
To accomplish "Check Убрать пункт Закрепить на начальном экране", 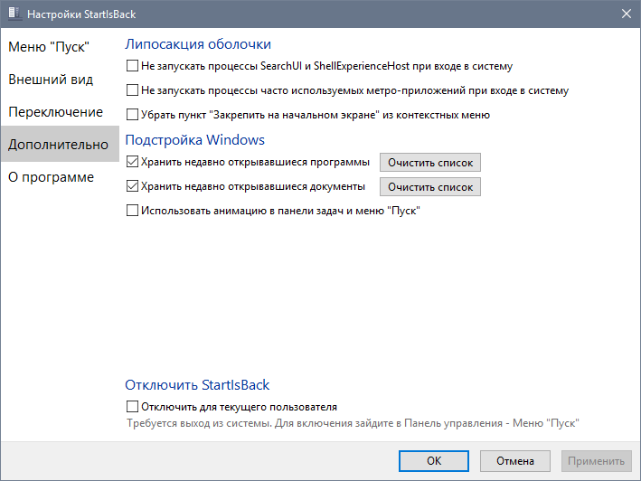I will [x=132, y=115].
